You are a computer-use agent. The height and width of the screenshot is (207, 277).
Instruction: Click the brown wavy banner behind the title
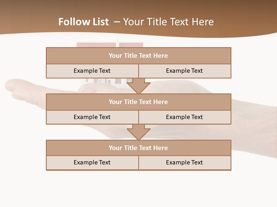point(245,17)
